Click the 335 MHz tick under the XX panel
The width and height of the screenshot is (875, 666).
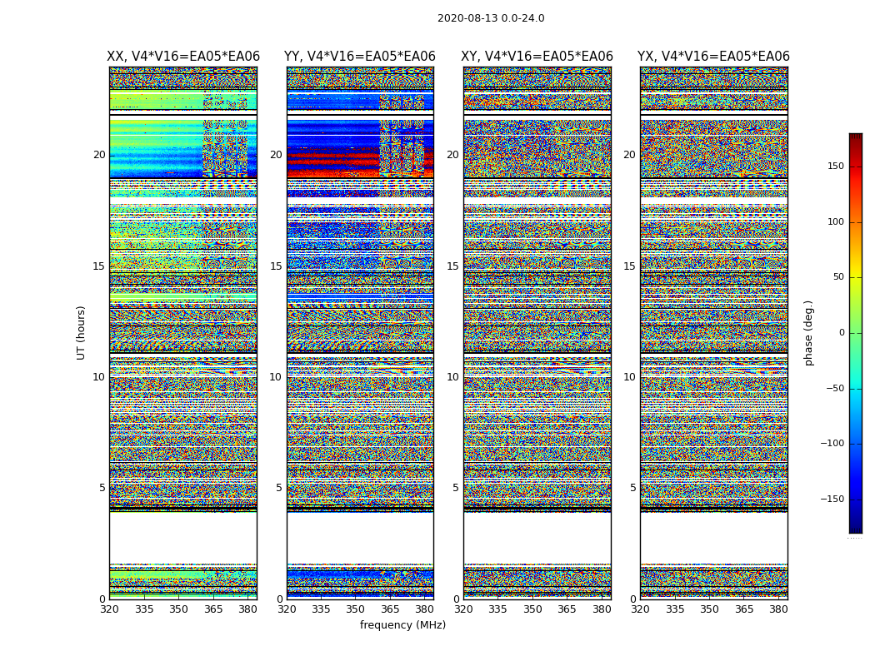tap(144, 609)
